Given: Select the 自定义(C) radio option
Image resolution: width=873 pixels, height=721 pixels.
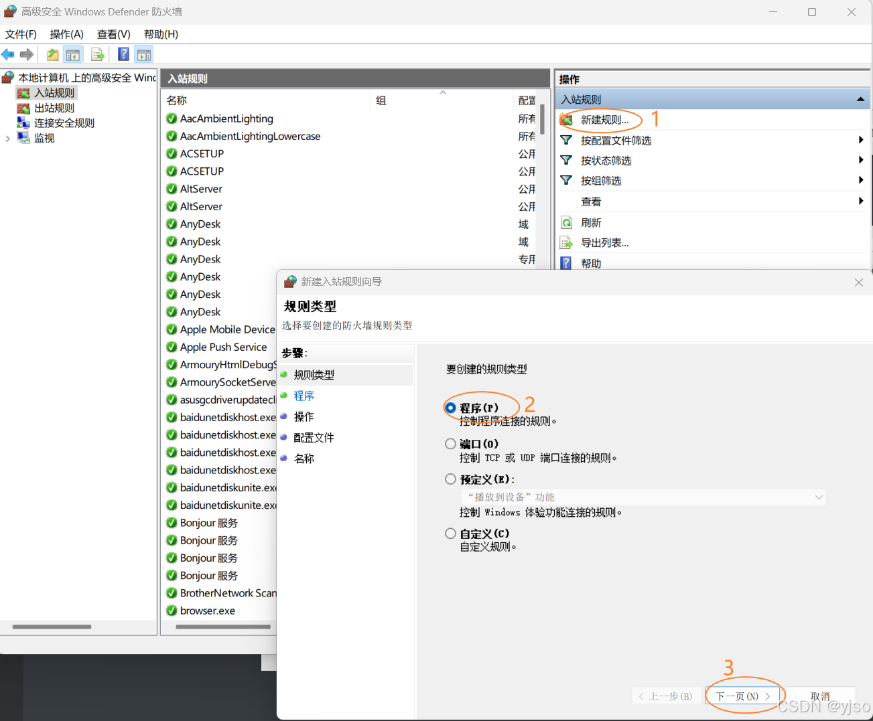Looking at the screenshot, I should (451, 534).
